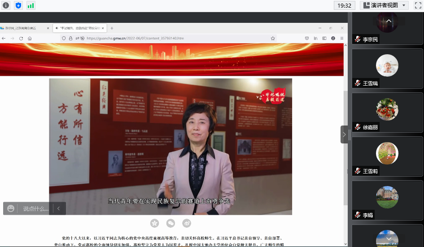Click the video of the speaker

(170, 147)
